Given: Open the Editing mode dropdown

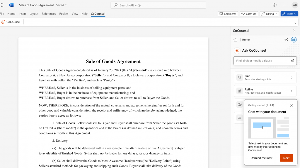Looking at the screenshot, I should 269,14.
